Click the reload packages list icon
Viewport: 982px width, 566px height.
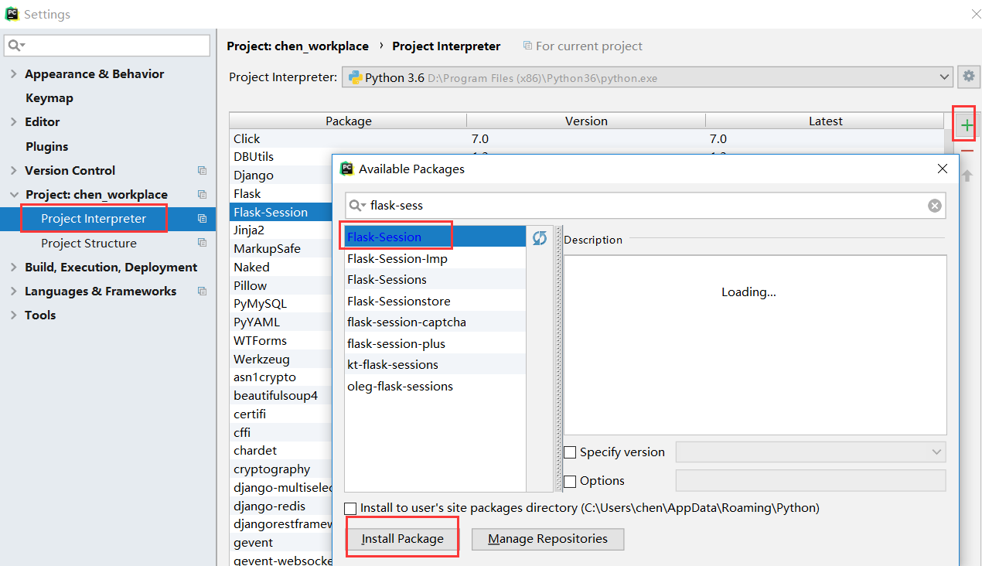[540, 238]
